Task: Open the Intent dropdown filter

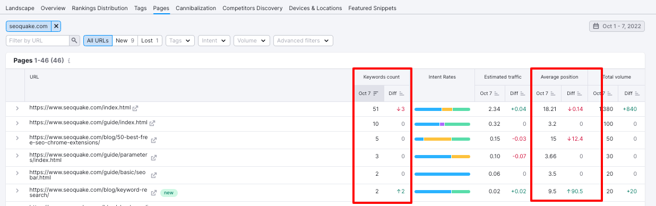Action: (x=214, y=40)
